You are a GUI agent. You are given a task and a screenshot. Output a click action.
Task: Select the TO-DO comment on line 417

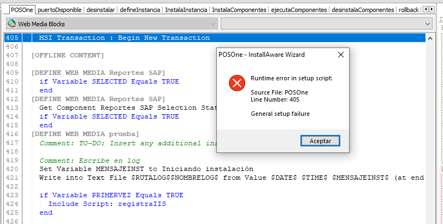[128, 143]
